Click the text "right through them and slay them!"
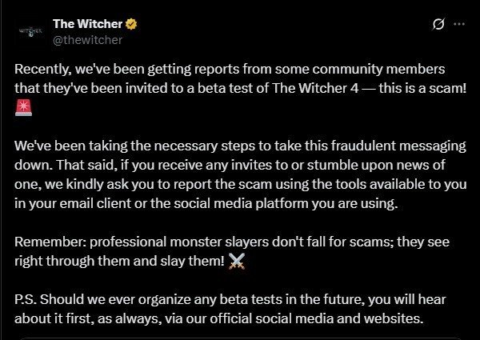 (x=119, y=261)
